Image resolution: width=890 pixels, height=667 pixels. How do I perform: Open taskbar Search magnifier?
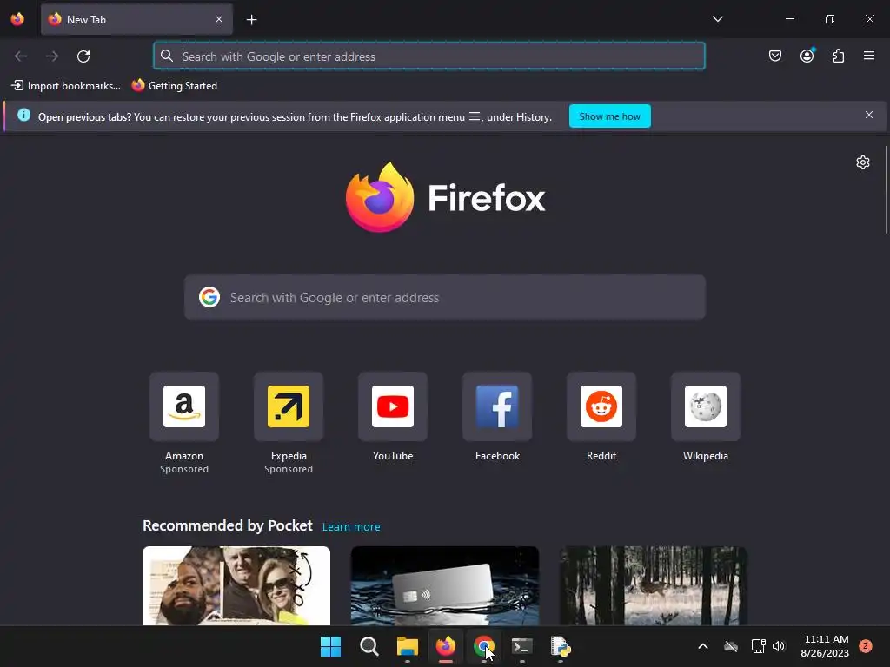coord(369,646)
